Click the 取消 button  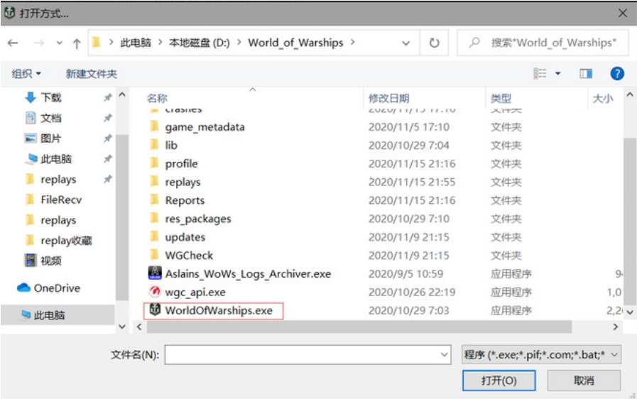coord(584,381)
